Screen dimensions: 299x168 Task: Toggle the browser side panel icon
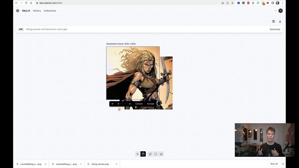point(272,3)
